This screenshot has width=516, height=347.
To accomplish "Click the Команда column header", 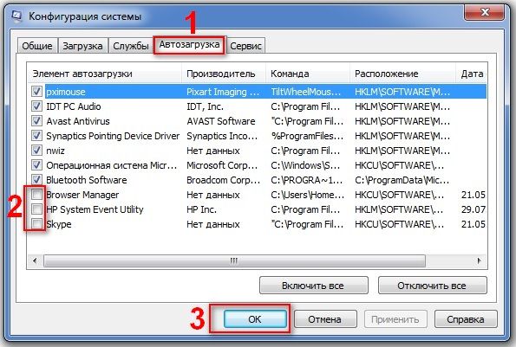I will coord(308,74).
